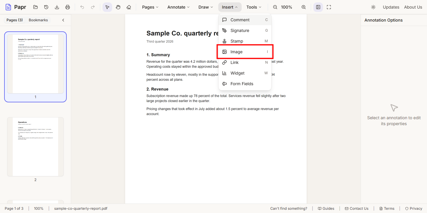Open the Terms footer link

[x=387, y=209]
